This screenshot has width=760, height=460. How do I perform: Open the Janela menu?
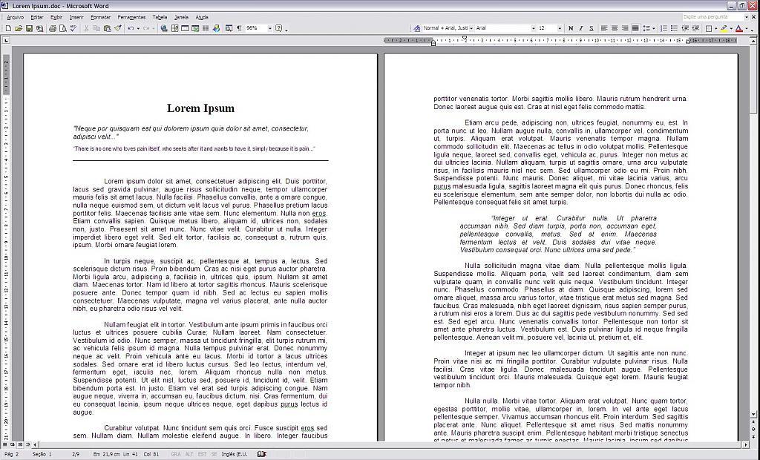pyautogui.click(x=181, y=18)
